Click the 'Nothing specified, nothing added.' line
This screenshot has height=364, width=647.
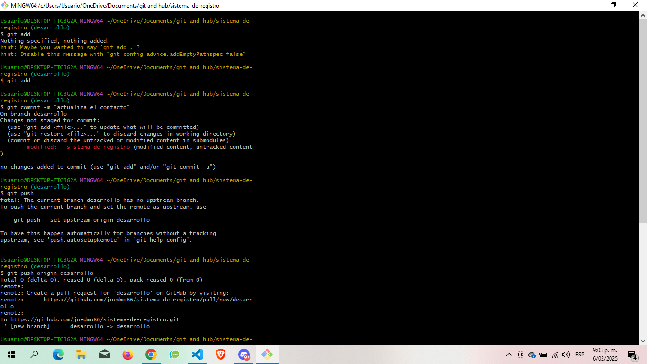pyautogui.click(x=54, y=41)
